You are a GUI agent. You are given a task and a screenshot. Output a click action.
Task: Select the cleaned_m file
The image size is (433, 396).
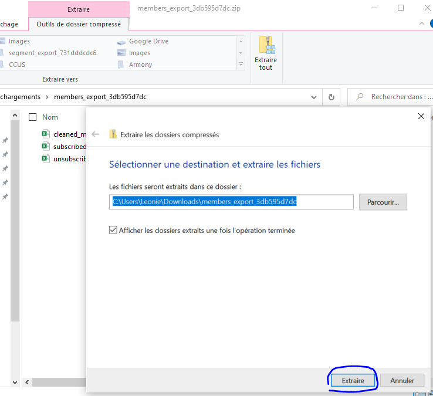pos(64,134)
